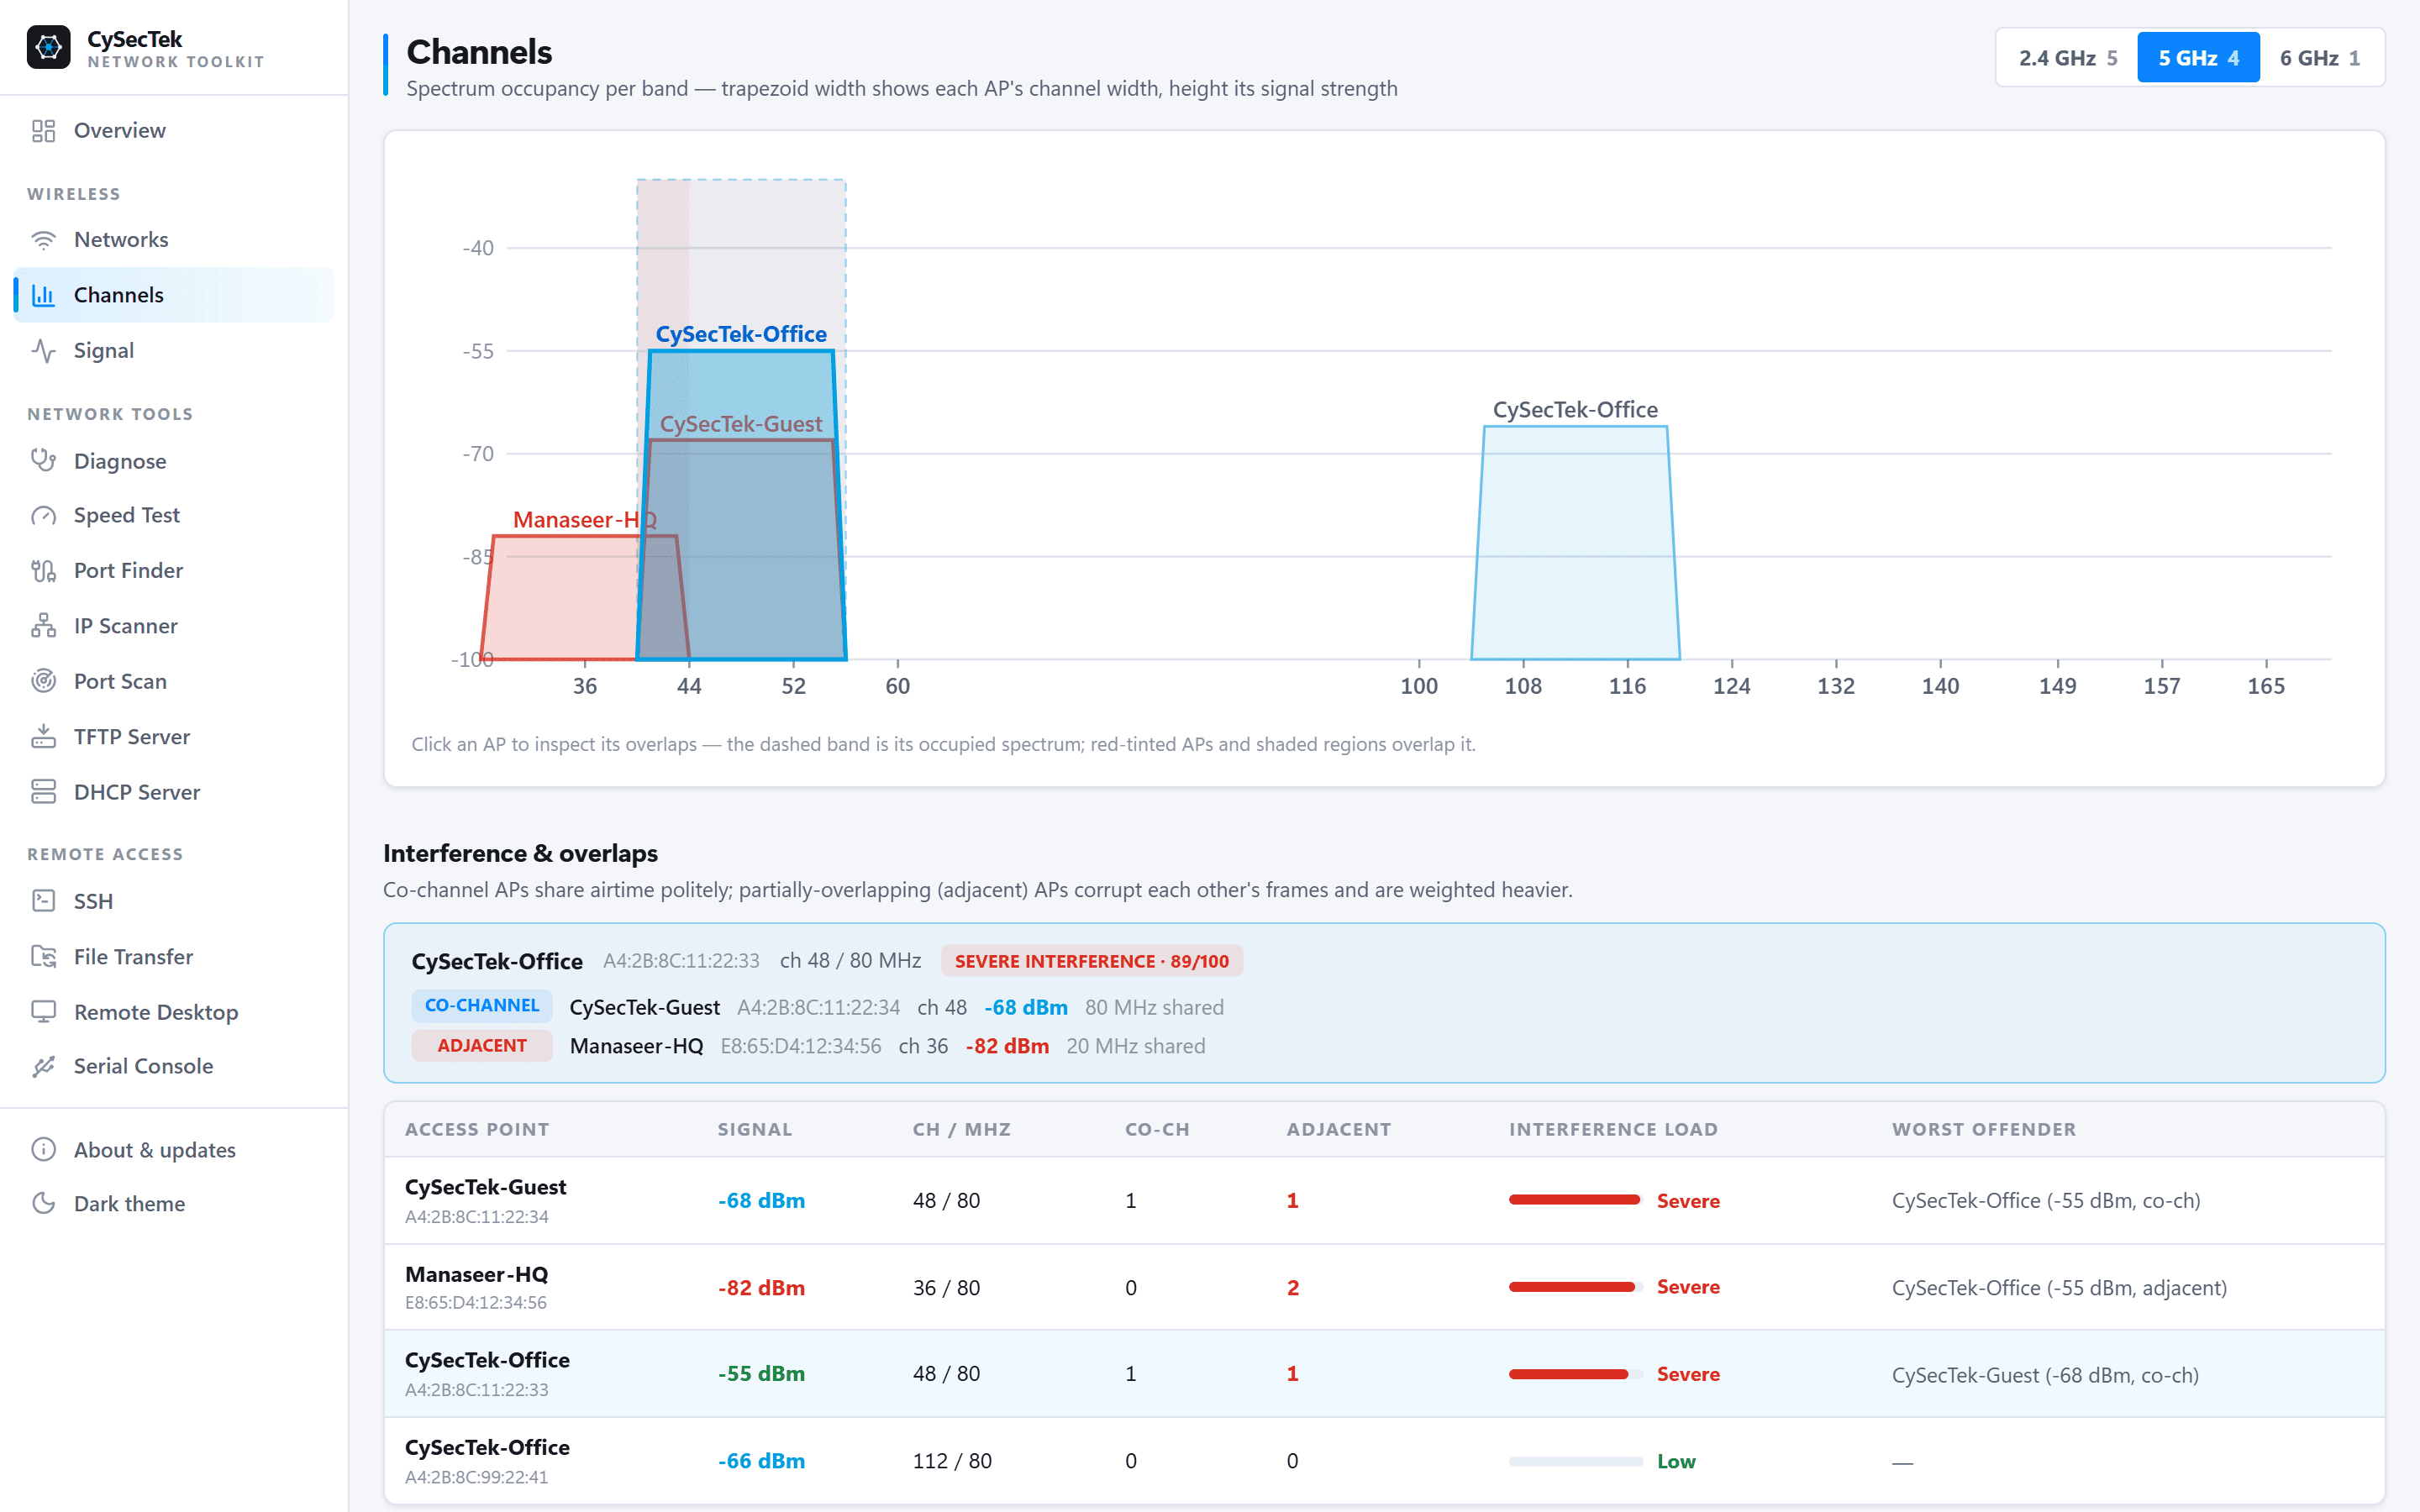Launch the Speed Test gauge icon
2420x1512 pixels.
tap(43, 516)
